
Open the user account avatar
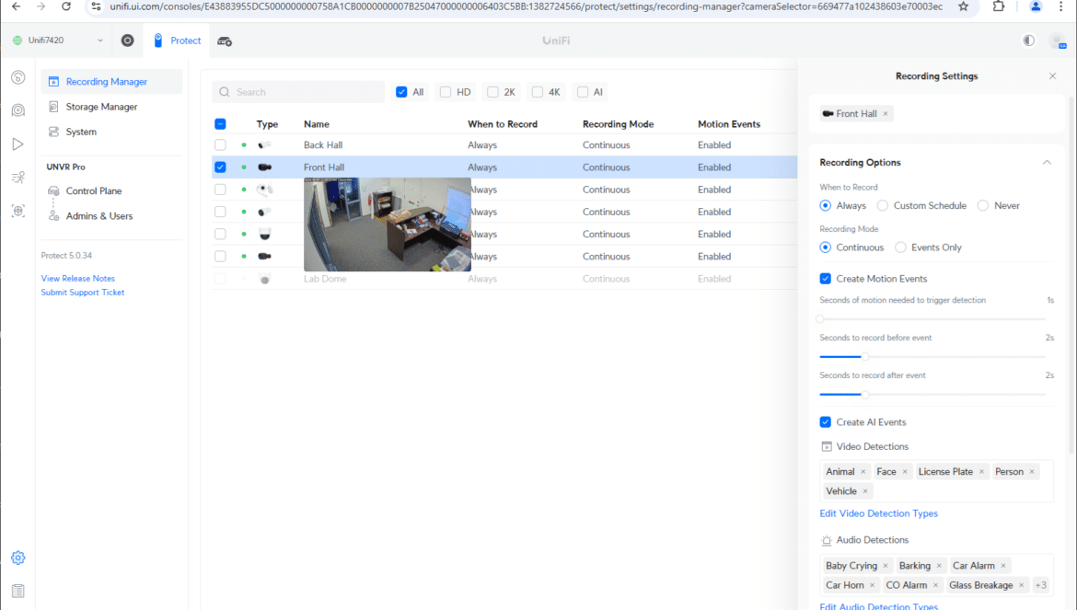point(1058,41)
